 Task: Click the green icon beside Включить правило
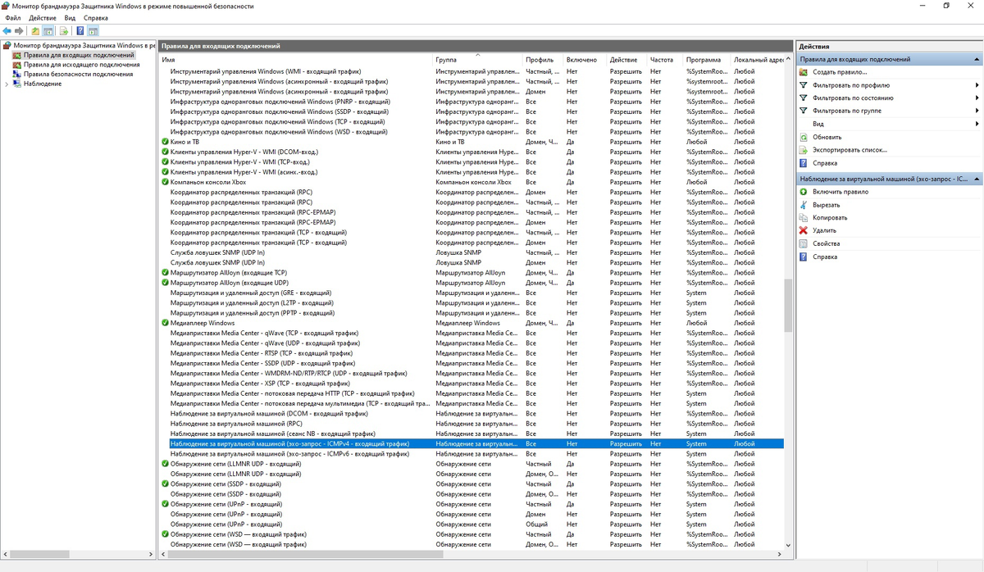(804, 191)
